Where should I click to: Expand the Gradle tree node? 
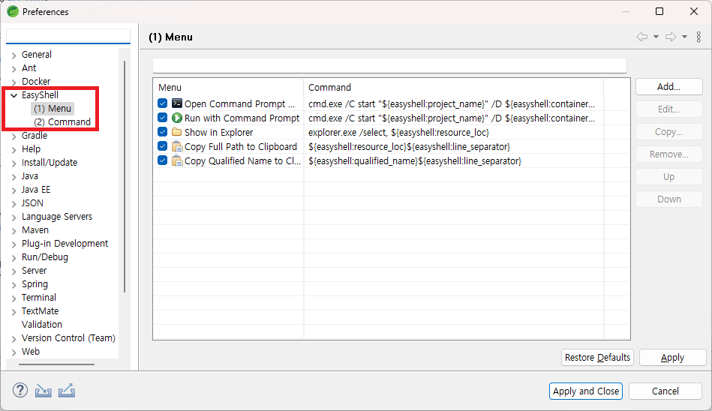(x=14, y=136)
